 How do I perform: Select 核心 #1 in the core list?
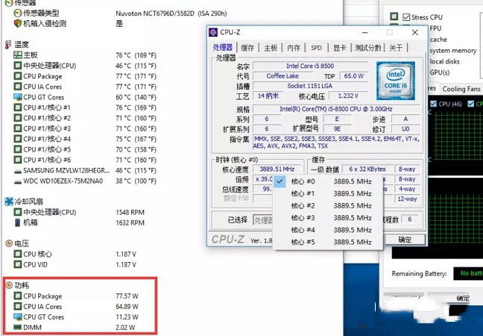(328, 193)
